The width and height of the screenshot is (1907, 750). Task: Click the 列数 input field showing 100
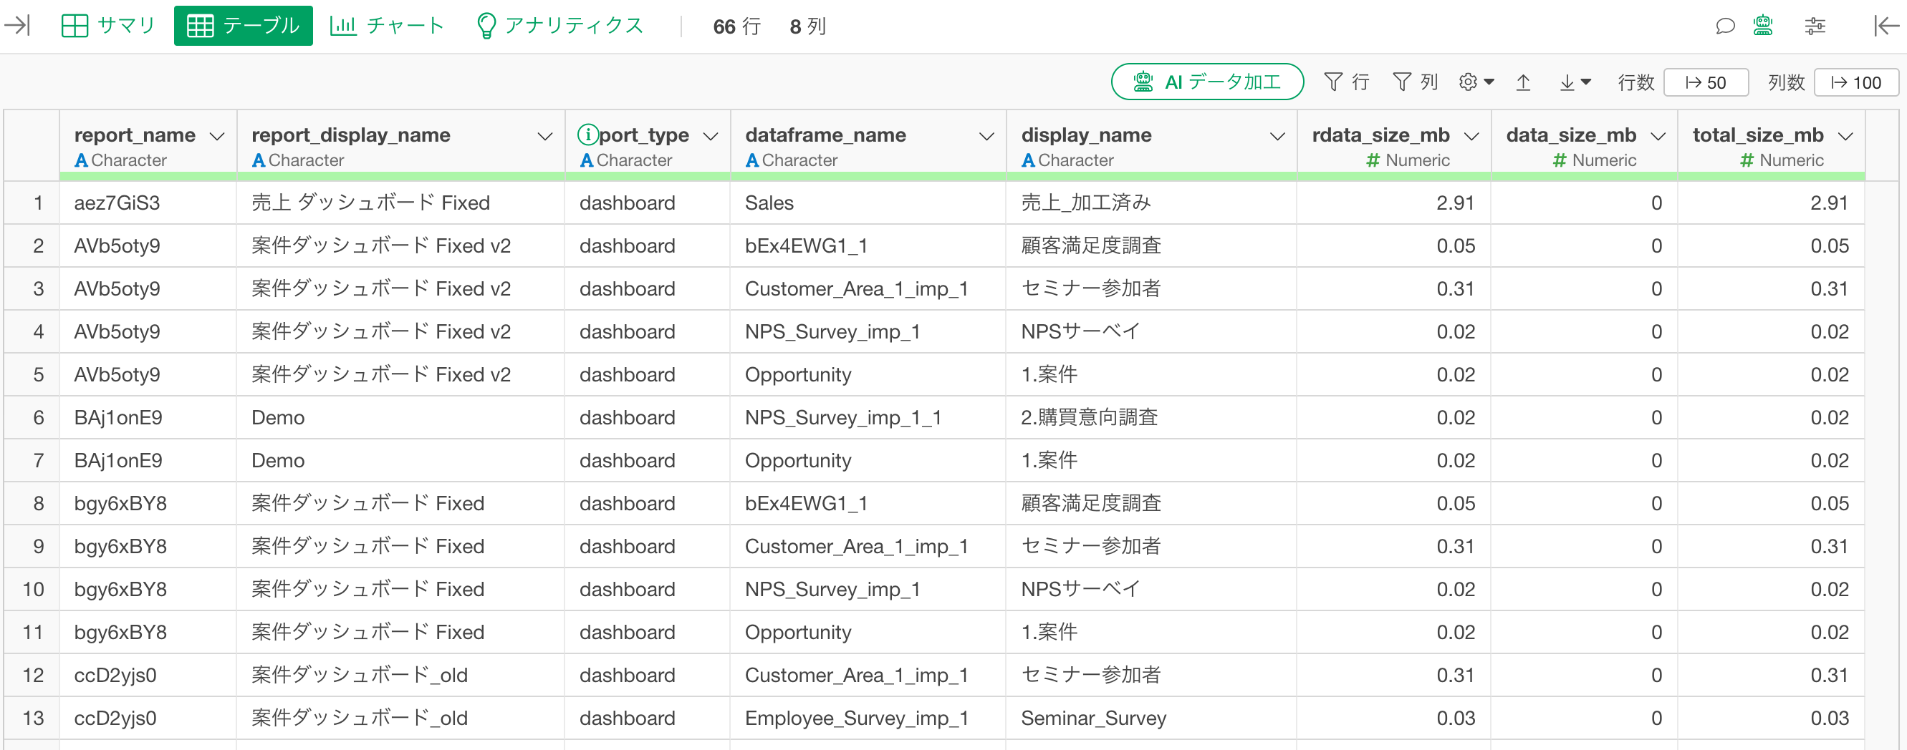point(1856,83)
